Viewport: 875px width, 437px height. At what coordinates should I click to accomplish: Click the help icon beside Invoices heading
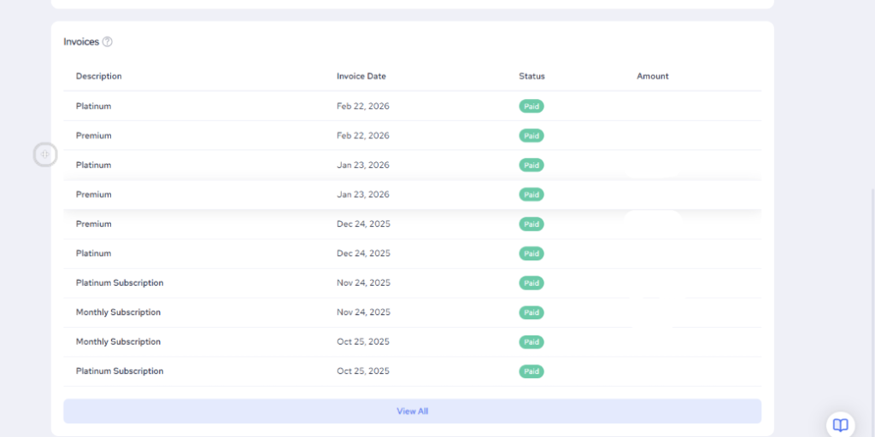coord(108,42)
